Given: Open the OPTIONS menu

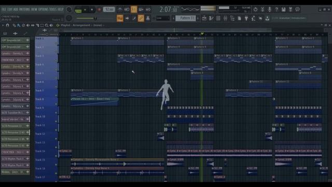Looking at the screenshot, I should pos(43,9).
